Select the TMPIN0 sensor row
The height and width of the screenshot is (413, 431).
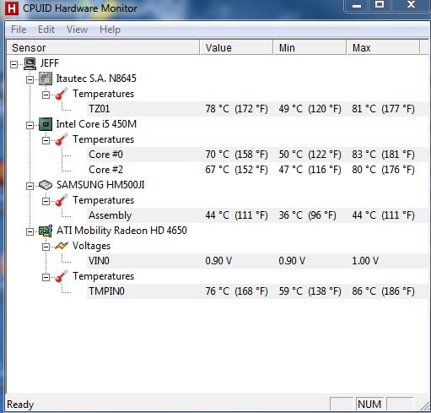258,291
